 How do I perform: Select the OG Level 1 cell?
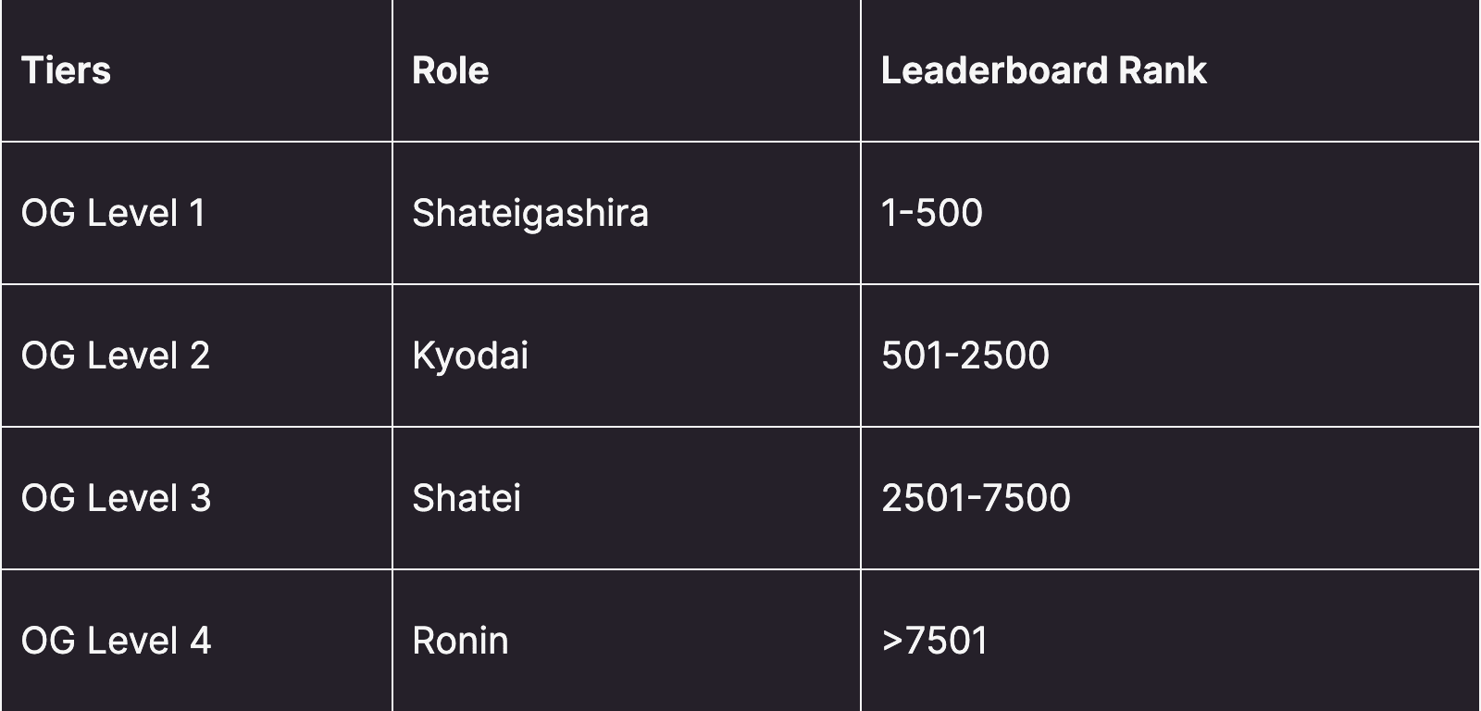(196, 213)
